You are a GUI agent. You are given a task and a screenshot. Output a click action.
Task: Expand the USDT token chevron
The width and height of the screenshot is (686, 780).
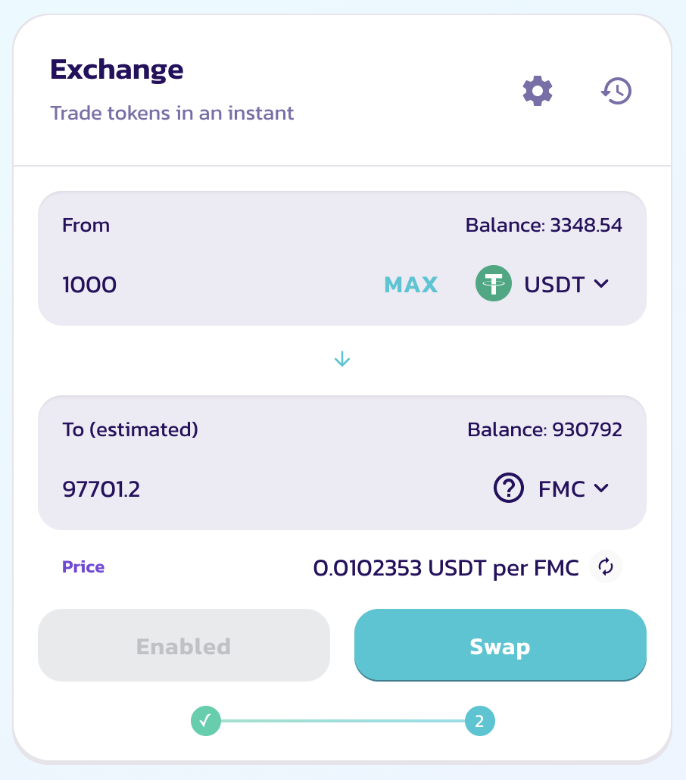tap(601, 283)
